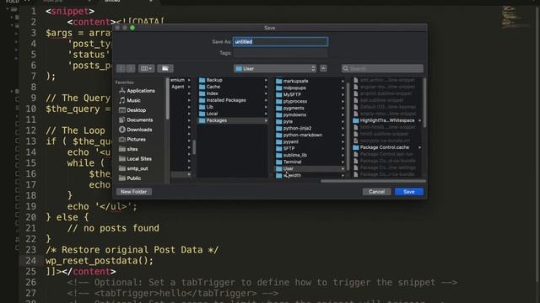Select the mdpopups folder
The height and width of the screenshot is (303, 540).
tap(310, 88)
